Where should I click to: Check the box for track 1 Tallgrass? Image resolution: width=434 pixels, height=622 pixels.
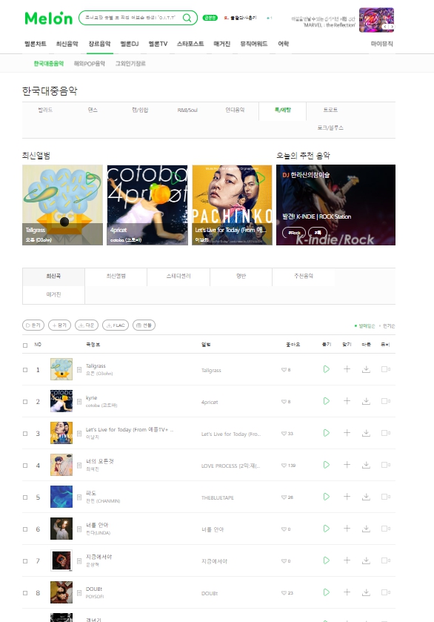(x=25, y=370)
